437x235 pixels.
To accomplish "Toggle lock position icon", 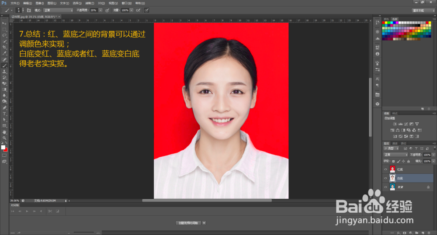I will tap(403, 161).
